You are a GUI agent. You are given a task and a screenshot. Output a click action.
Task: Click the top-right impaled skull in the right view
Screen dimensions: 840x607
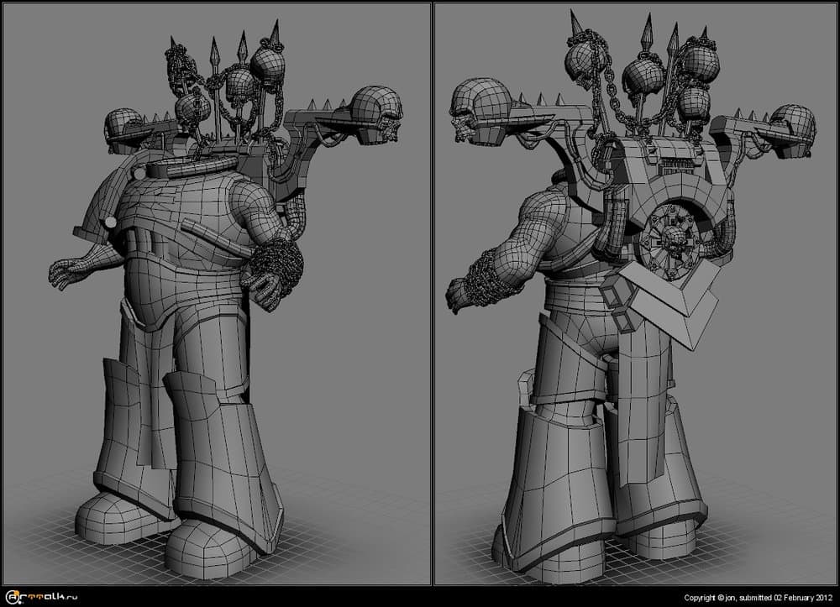tap(699, 62)
